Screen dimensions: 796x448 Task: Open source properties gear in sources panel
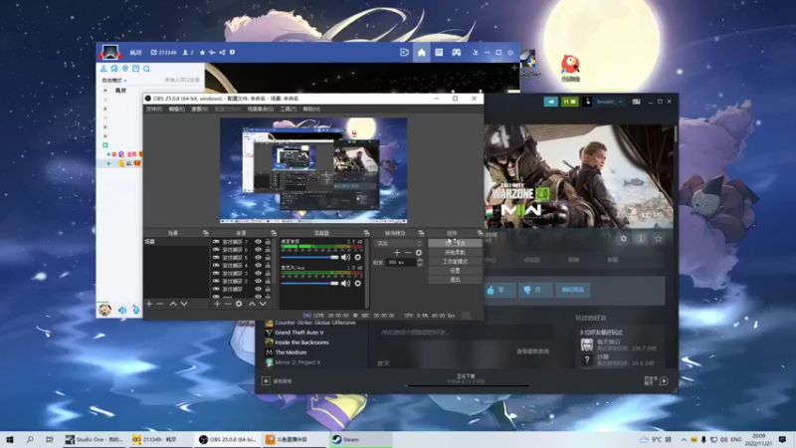tap(239, 304)
